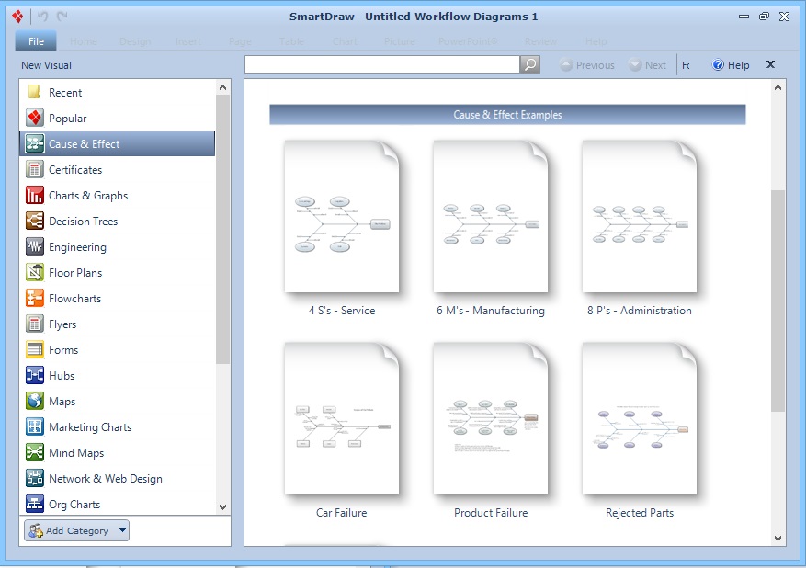Switch to the Home ribbon tab
Image resolution: width=806 pixels, height=568 pixels.
84,41
